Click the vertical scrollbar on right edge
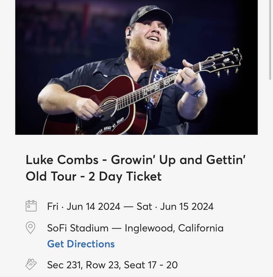Viewport: 273px width, 277px height. coord(270,40)
